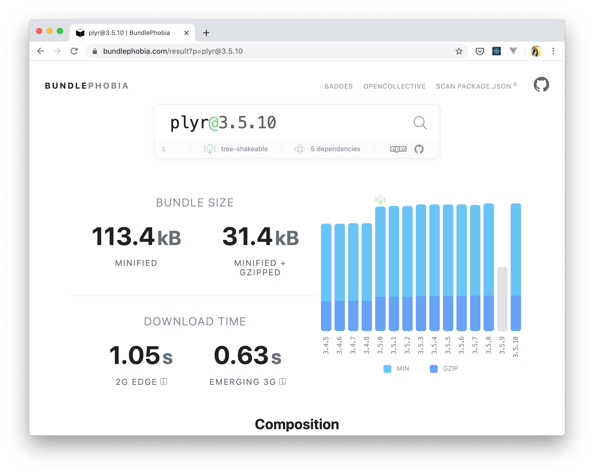Click the tree-shakeable label

click(x=244, y=149)
